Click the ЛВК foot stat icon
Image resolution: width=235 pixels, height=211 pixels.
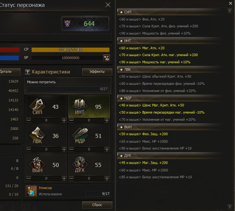tap(37, 134)
